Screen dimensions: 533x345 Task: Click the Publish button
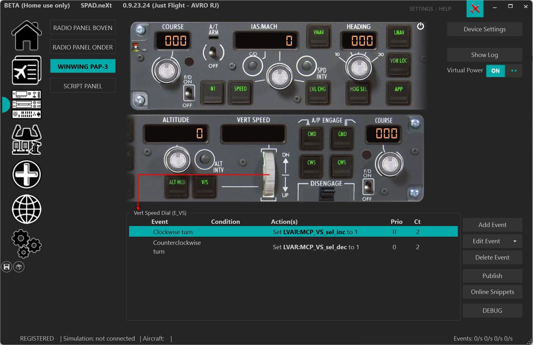492,276
